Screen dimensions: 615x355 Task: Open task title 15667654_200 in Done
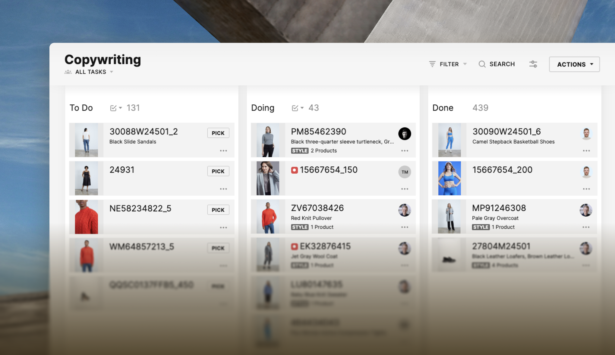(502, 170)
